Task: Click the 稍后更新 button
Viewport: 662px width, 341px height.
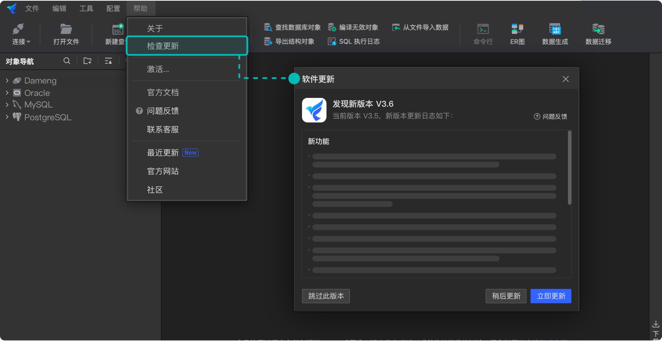Action: 506,296
